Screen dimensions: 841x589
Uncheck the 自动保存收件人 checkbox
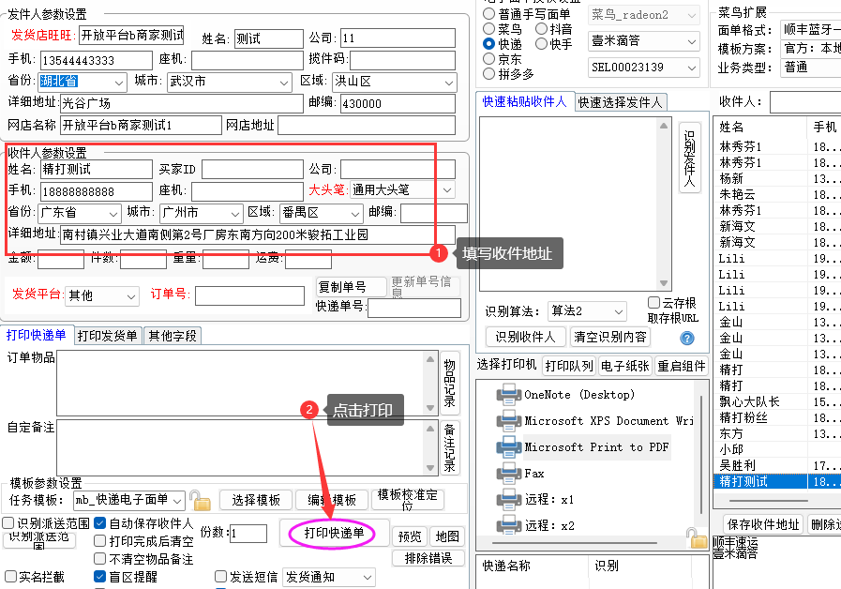(100, 523)
